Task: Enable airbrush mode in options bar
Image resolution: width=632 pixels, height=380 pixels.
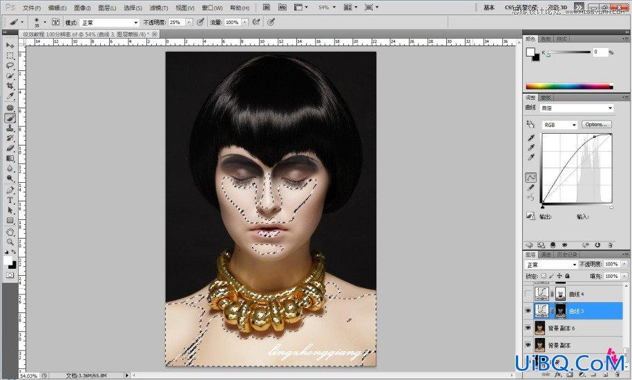Action: click(x=256, y=22)
